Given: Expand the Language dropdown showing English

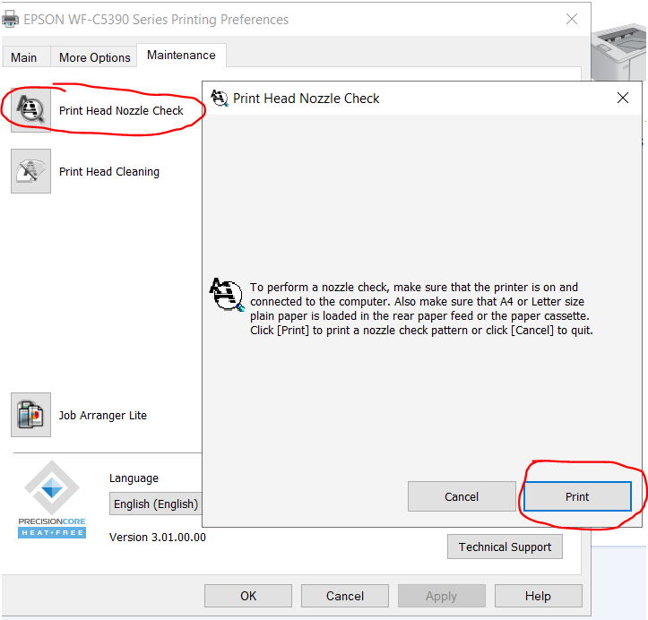Looking at the screenshot, I should pyautogui.click(x=156, y=504).
